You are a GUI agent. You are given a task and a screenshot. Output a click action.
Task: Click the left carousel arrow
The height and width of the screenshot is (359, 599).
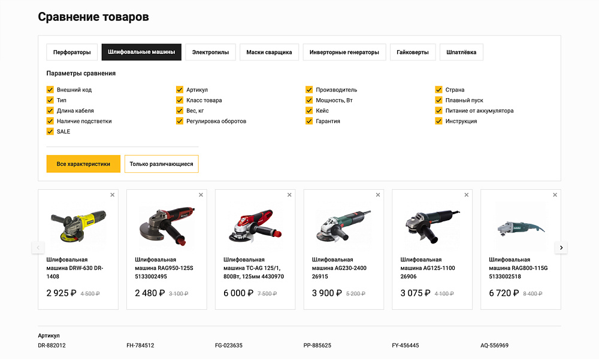click(x=38, y=247)
